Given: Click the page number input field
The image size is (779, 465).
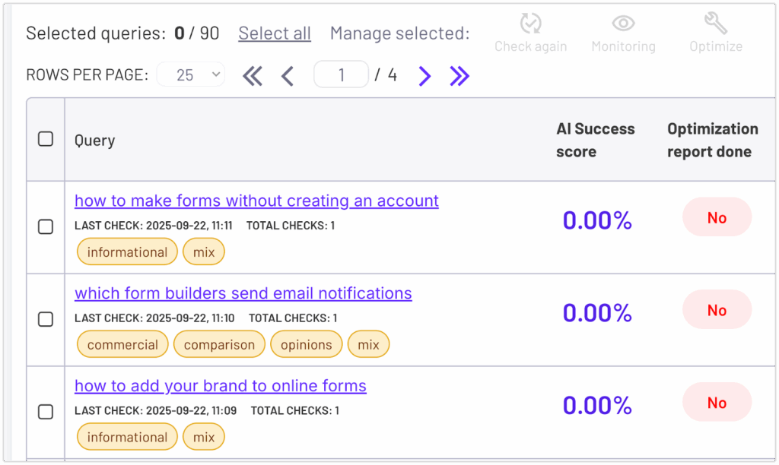Looking at the screenshot, I should 341,74.
